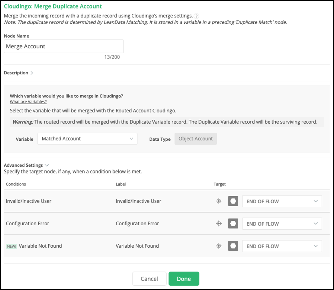The width and height of the screenshot is (334, 290).
Task: Click the NEW! badge beside Variable Not Found
Action: pyautogui.click(x=11, y=246)
